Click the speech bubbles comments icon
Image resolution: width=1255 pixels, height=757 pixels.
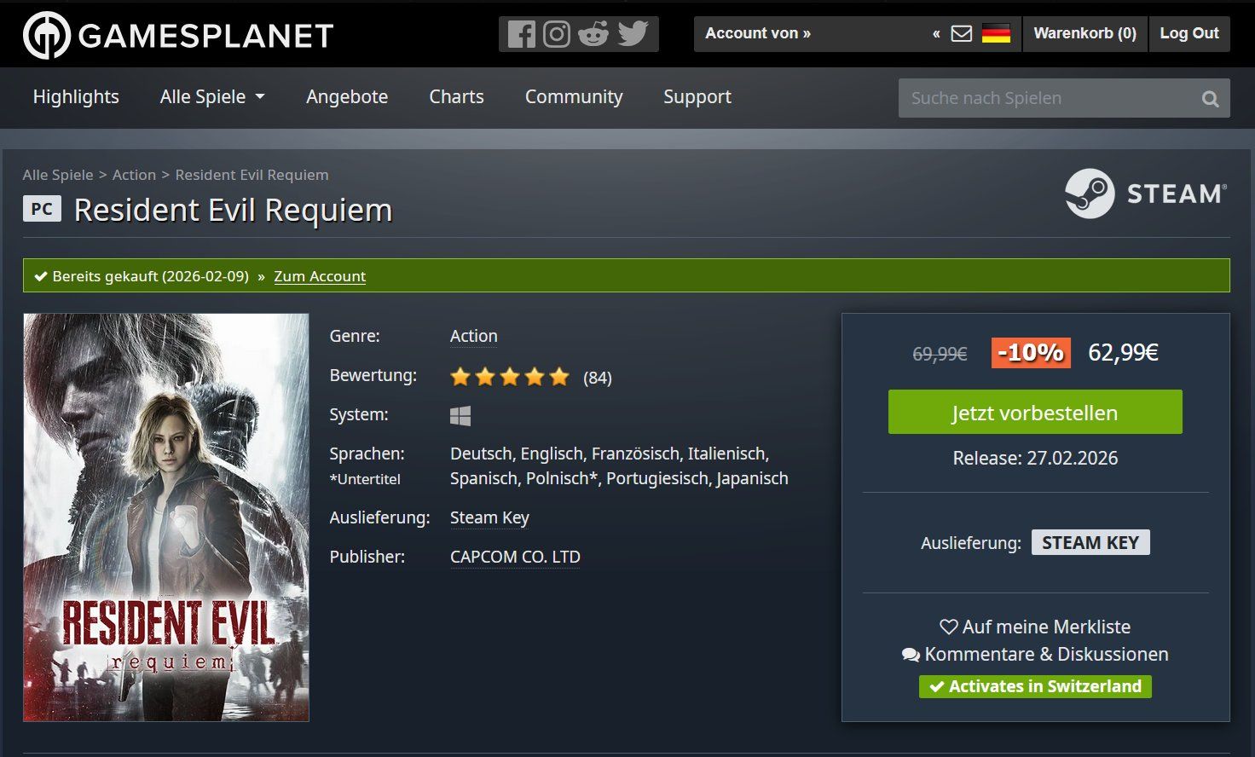(911, 655)
